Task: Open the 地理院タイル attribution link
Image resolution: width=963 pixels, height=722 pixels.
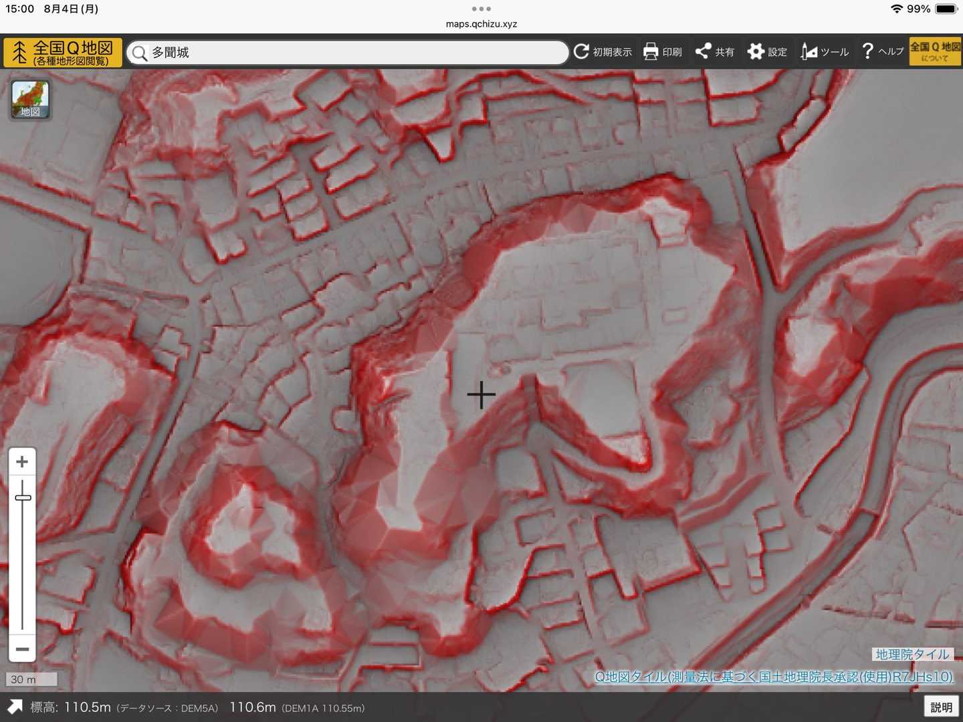Action: tap(912, 654)
